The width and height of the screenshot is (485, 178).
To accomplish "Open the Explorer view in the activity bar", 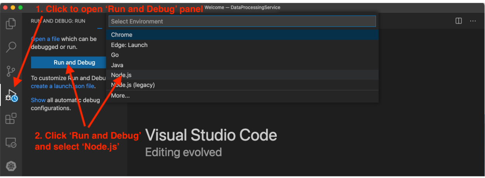I will (x=11, y=24).
